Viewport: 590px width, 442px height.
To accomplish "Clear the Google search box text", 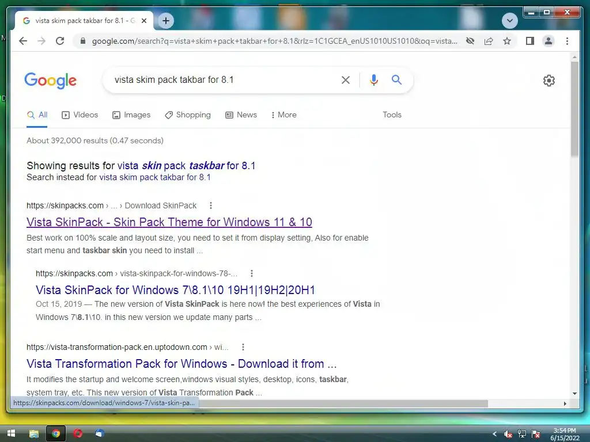I will click(346, 79).
